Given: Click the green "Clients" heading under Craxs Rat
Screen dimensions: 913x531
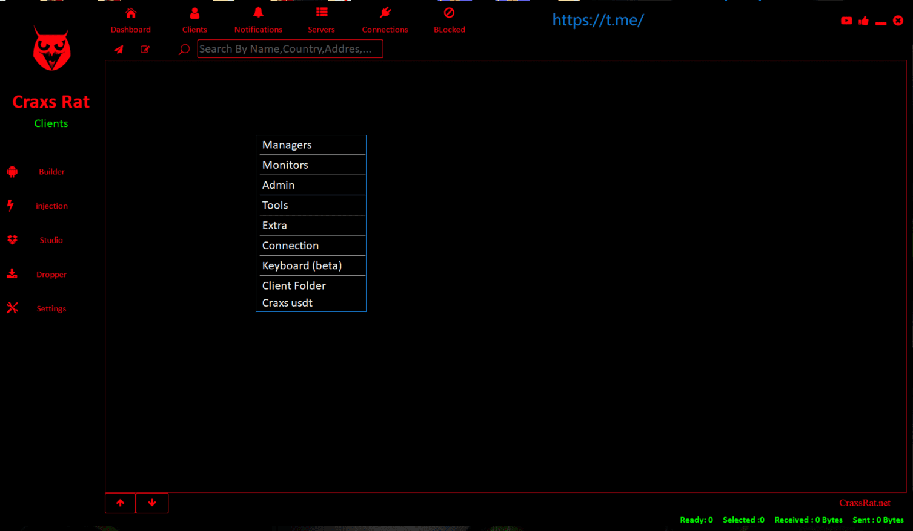Looking at the screenshot, I should (x=51, y=123).
